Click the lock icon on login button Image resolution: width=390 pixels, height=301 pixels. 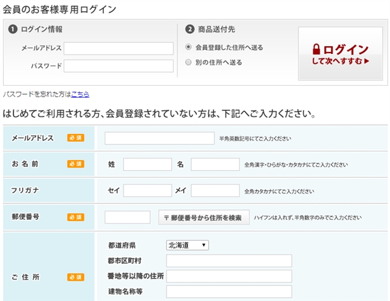click(316, 49)
